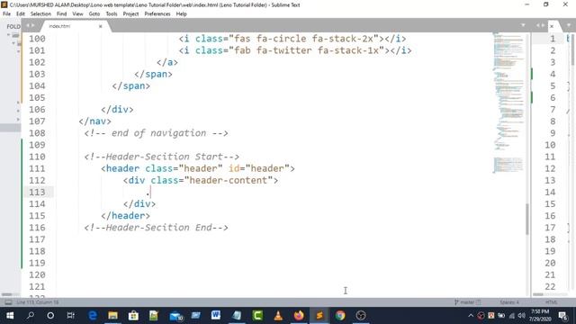This screenshot has width=576, height=324.
Task: Click the closing nav tag
Action: [94, 121]
